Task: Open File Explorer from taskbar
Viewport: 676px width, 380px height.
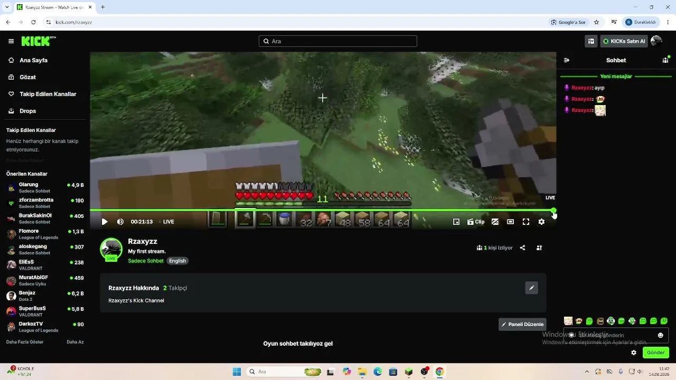Action: (362, 372)
